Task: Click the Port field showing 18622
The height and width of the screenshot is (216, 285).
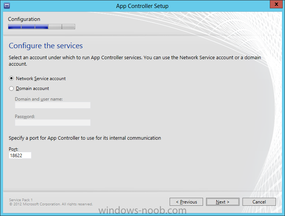Action: tap(20, 155)
